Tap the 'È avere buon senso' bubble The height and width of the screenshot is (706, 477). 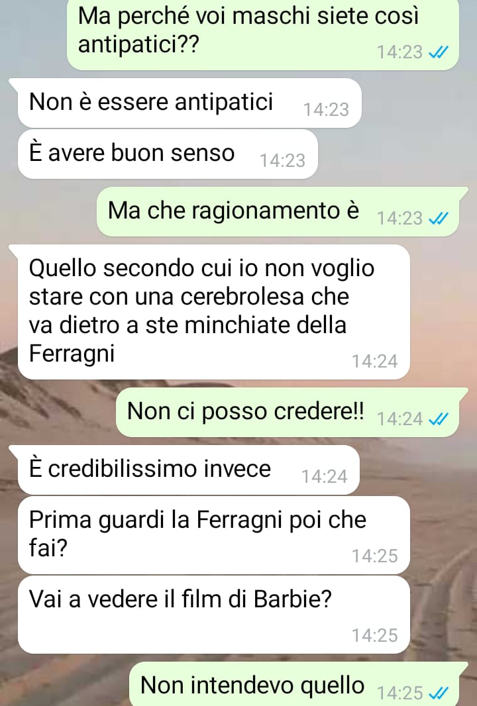pos(168,154)
